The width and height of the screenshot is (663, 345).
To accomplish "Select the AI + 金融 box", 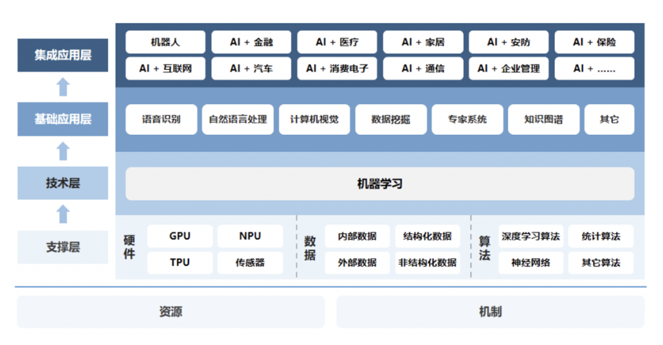I will click(252, 42).
